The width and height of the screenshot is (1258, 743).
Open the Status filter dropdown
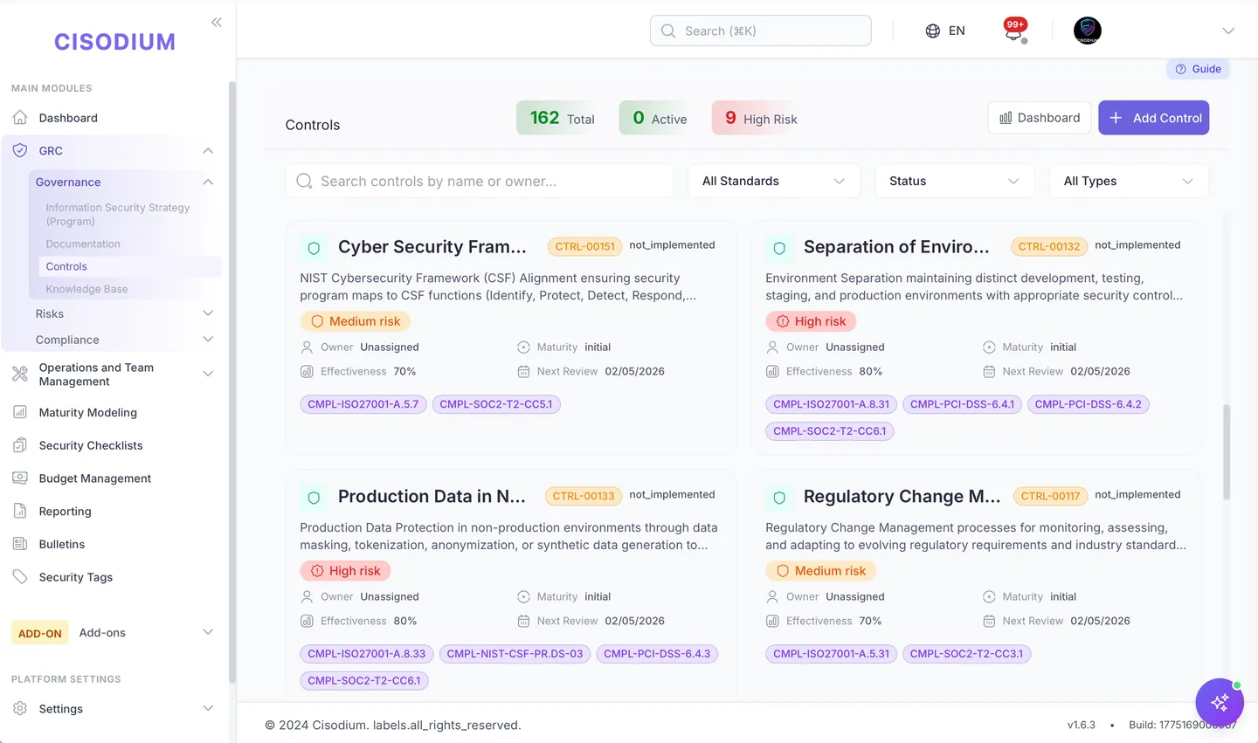point(954,181)
